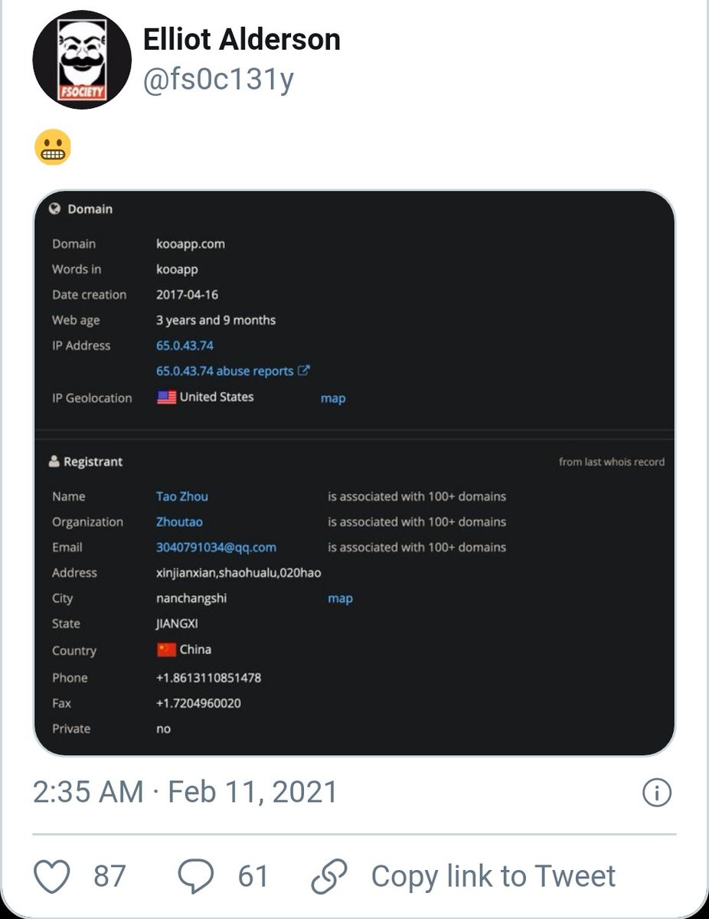Open tweet info circle icon
The width and height of the screenshot is (709, 919).
click(656, 793)
